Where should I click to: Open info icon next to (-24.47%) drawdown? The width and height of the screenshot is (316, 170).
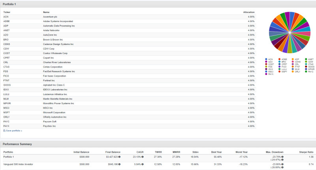click(282, 160)
